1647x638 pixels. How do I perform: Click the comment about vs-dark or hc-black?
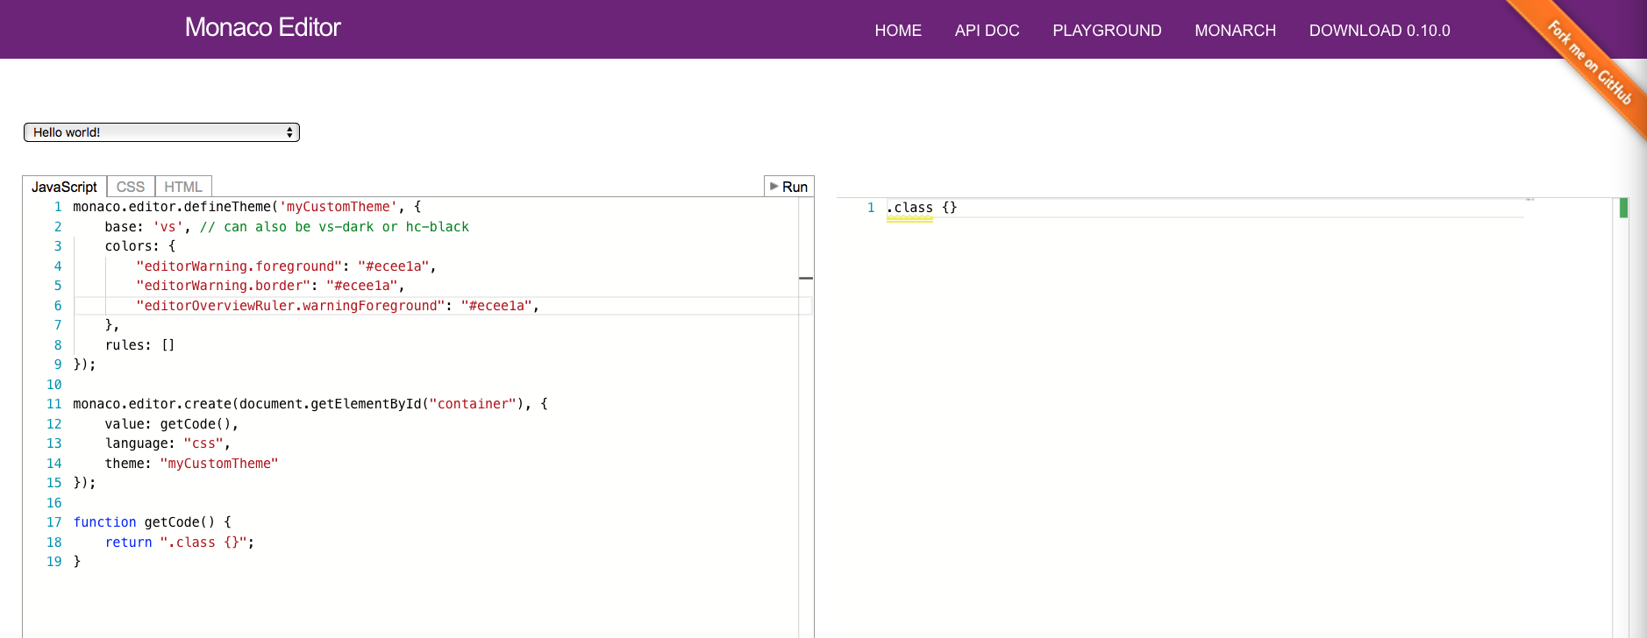(334, 227)
